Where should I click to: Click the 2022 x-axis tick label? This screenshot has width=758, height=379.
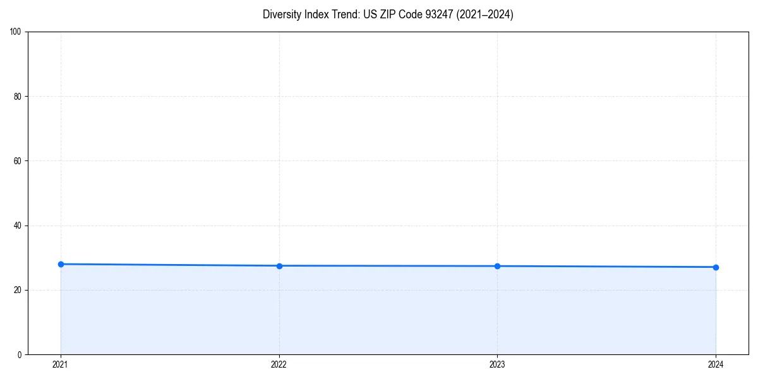coord(279,364)
